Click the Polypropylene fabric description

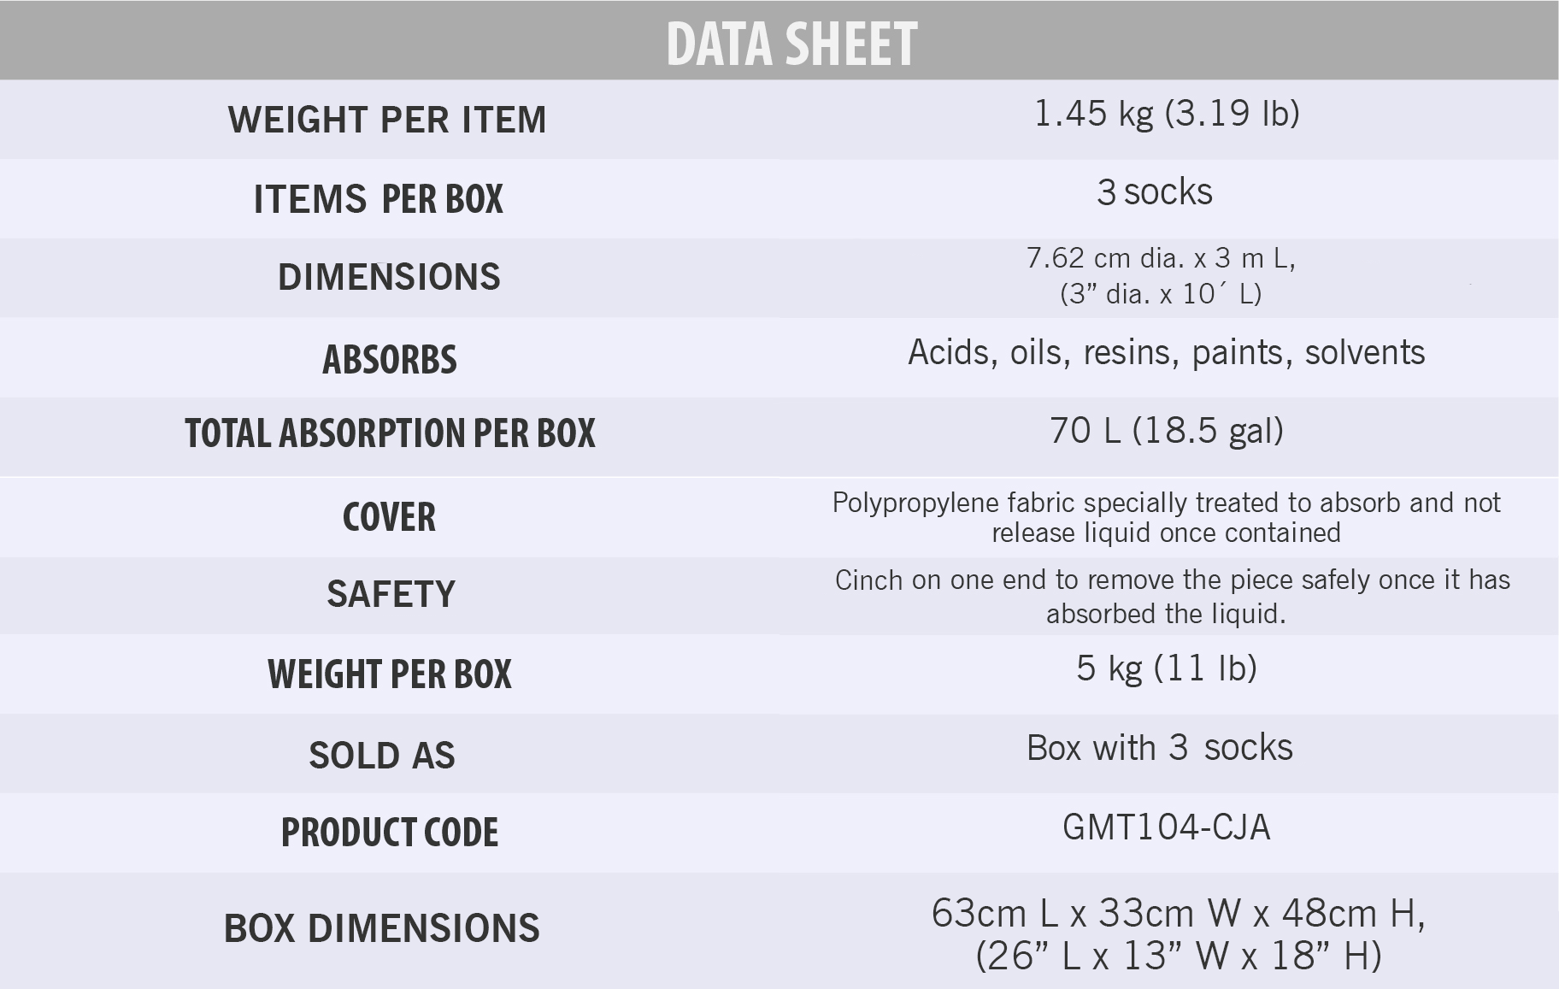click(1167, 517)
